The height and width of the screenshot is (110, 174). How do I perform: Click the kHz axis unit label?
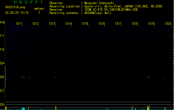click(x=2, y=22)
